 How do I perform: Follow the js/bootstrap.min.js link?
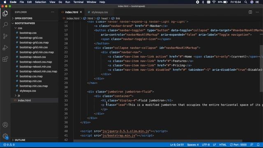(x=119, y=135)
